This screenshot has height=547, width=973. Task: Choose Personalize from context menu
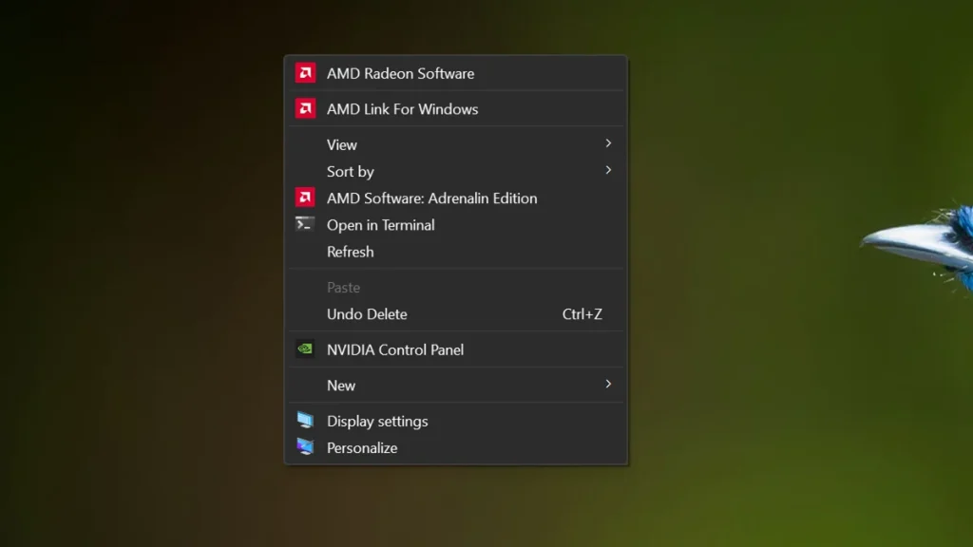(455, 447)
